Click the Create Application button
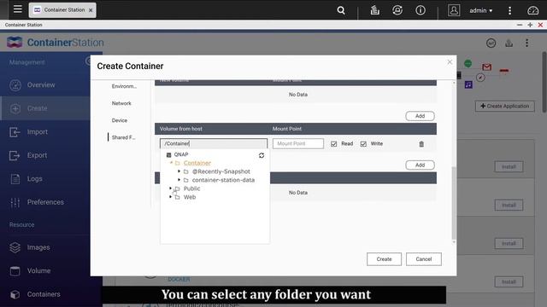 (x=505, y=106)
